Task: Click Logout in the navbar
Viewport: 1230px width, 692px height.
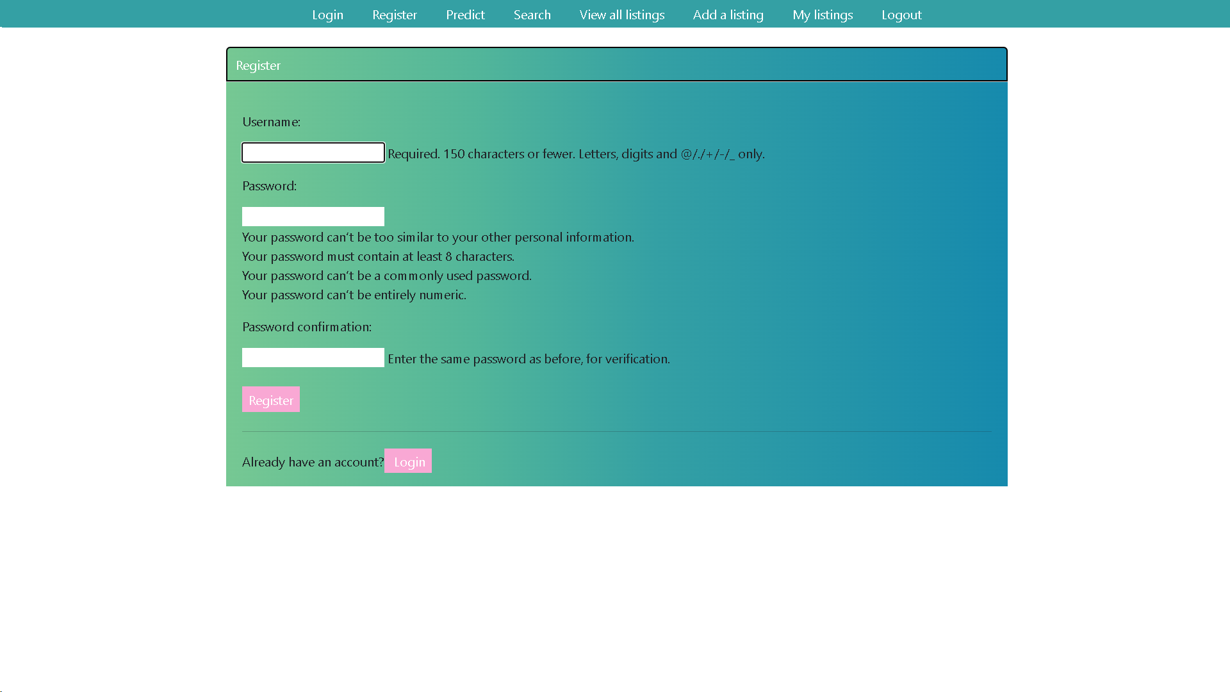Action: click(x=901, y=15)
